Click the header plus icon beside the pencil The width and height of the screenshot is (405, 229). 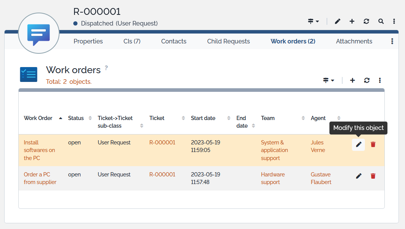tap(352, 21)
